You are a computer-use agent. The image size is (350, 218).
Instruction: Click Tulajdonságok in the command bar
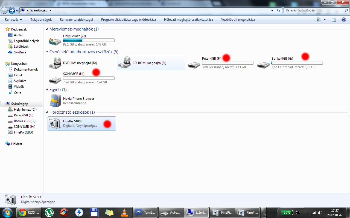(x=41, y=20)
